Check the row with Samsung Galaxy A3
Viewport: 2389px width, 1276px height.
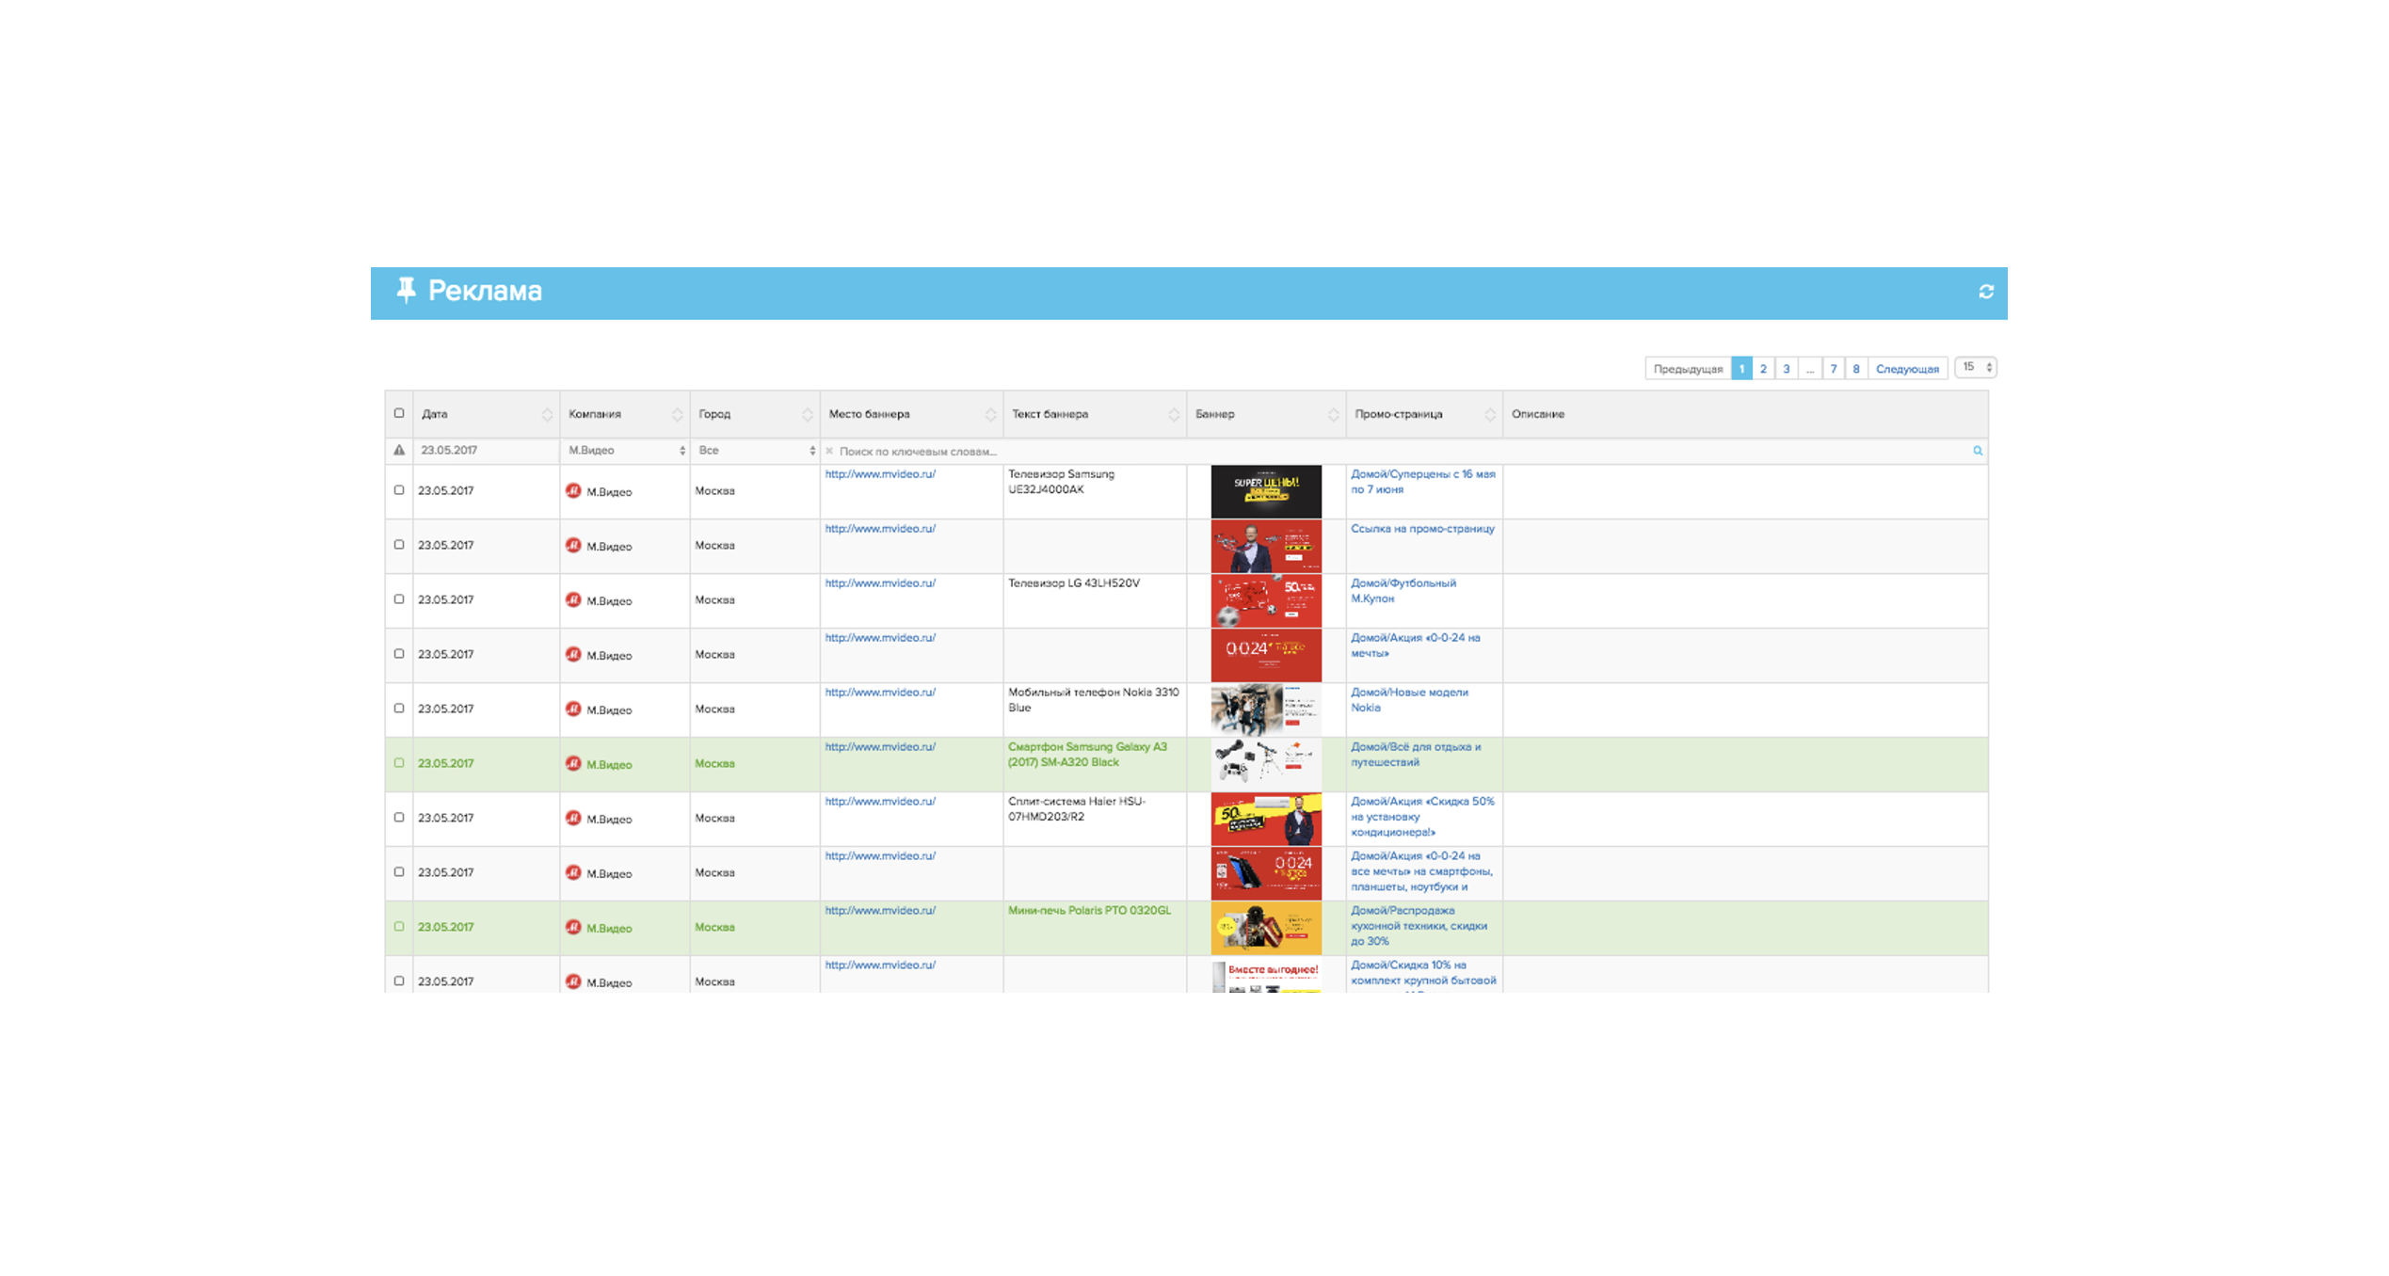[x=399, y=763]
